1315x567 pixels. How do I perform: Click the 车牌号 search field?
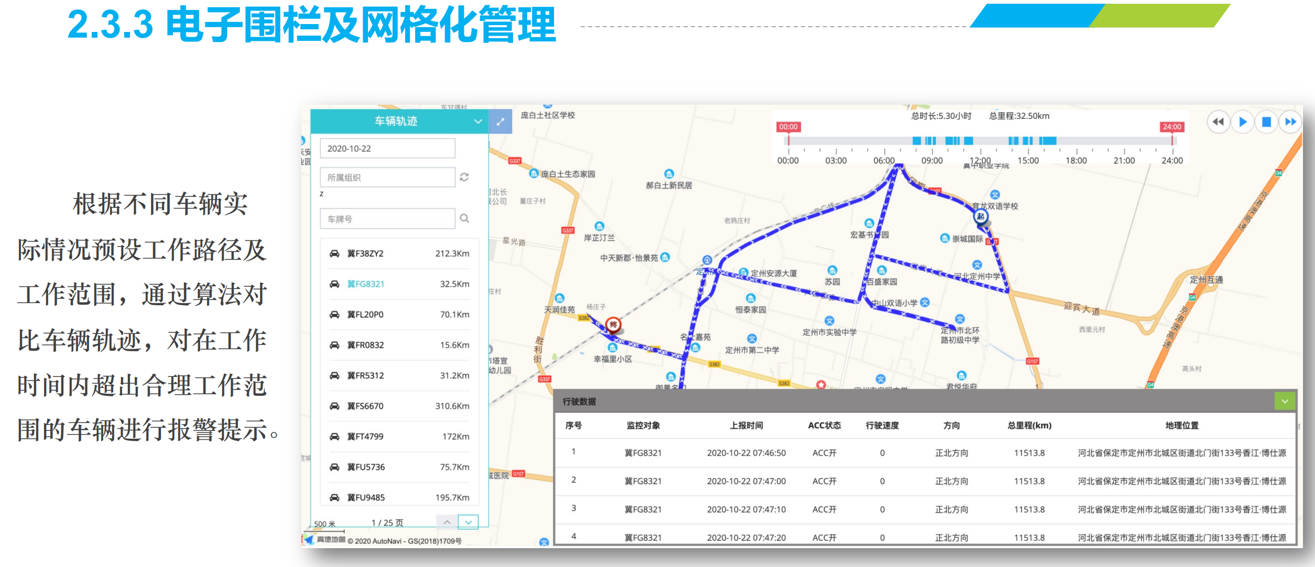(x=387, y=219)
